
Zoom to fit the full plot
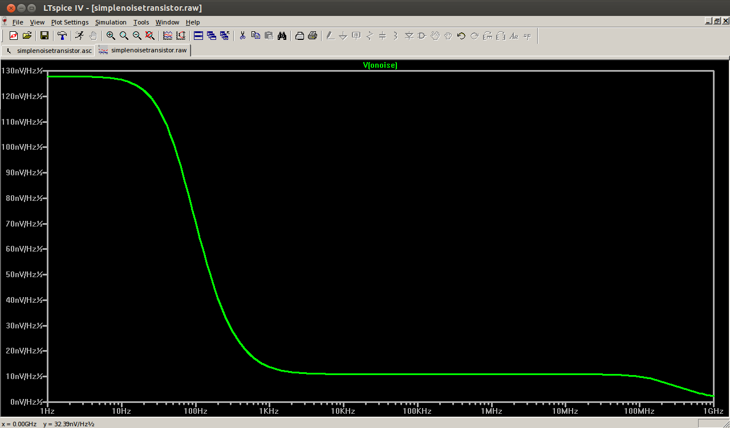pos(149,35)
